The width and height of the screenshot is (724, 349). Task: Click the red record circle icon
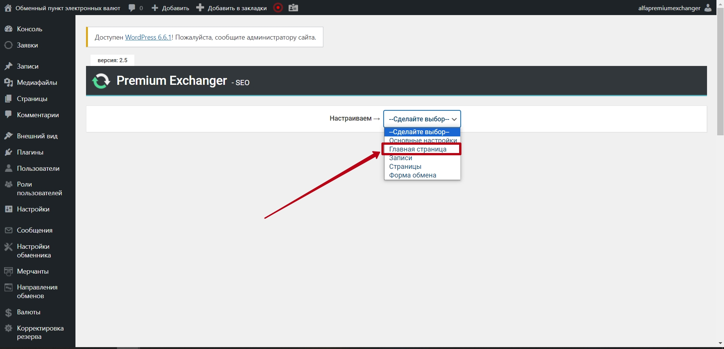click(278, 8)
